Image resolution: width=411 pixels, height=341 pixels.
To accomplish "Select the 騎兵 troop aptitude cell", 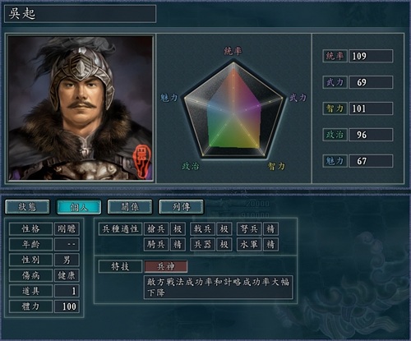I will (156, 244).
